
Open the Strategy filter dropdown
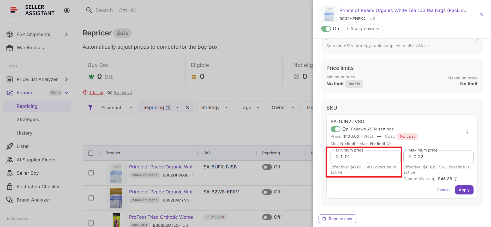[214, 108]
